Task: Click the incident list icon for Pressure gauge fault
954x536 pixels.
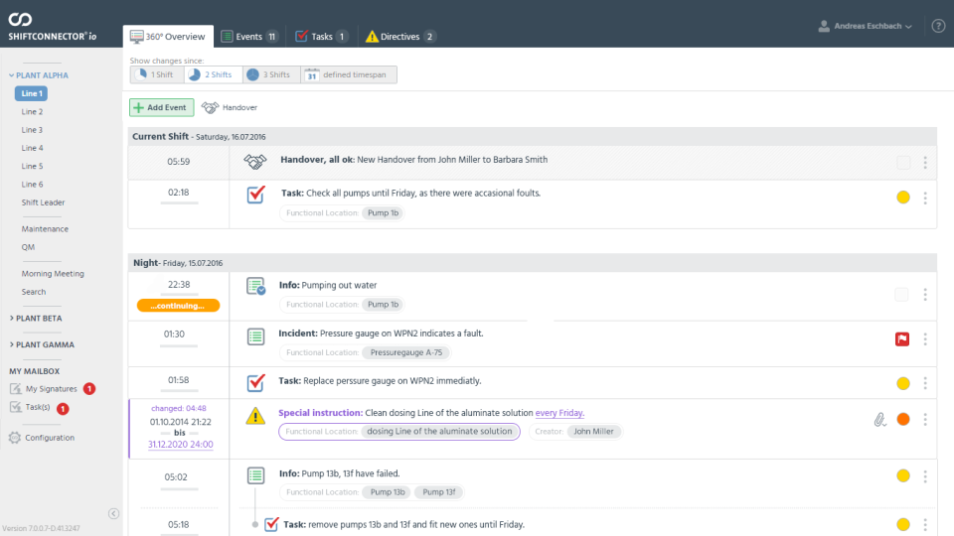Action: click(x=255, y=336)
